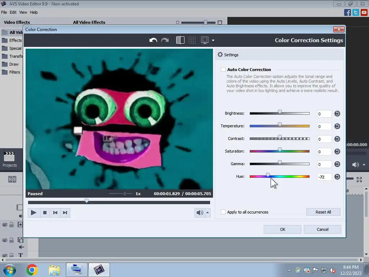Screen dimensions: 369x277
Task: Click the monitor preview mode icon
Action: point(205,40)
